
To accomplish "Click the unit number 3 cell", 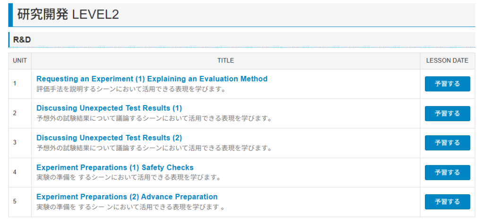I will (15, 143).
